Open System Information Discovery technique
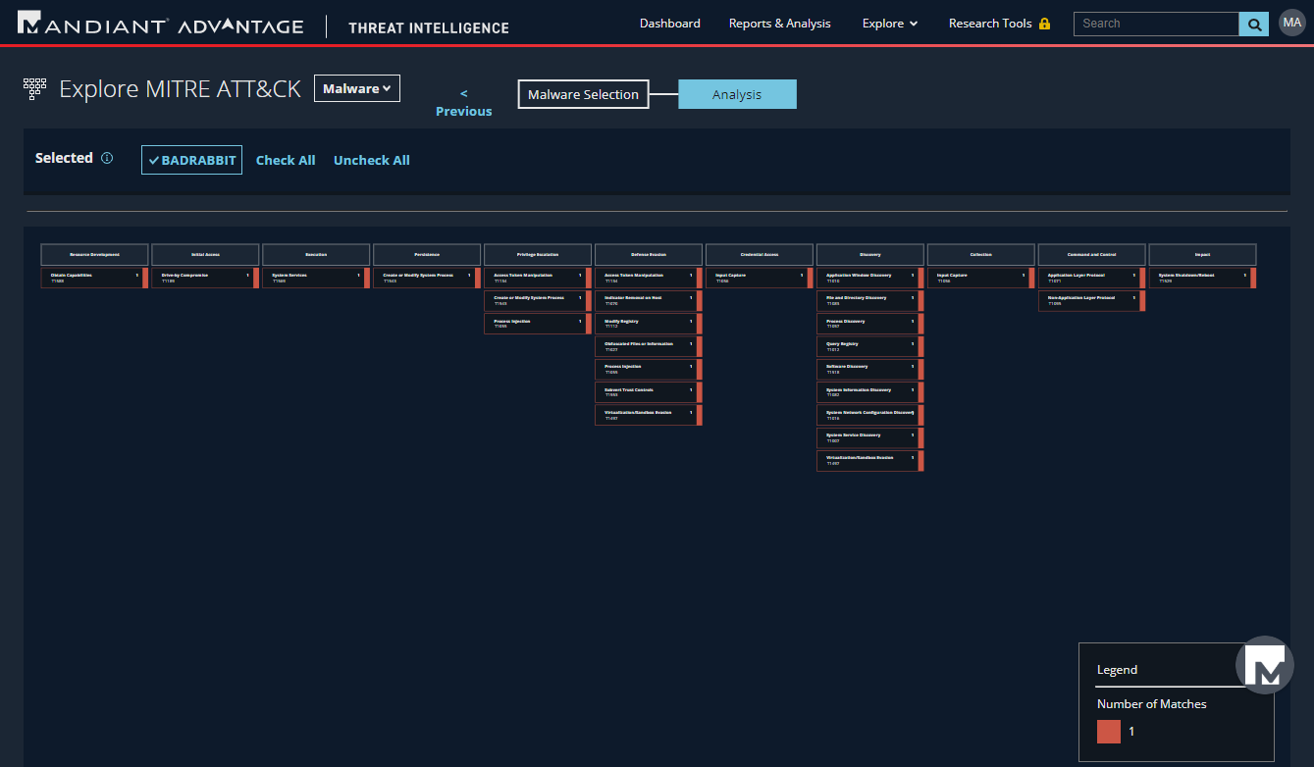Image resolution: width=1314 pixels, height=767 pixels. click(x=870, y=392)
